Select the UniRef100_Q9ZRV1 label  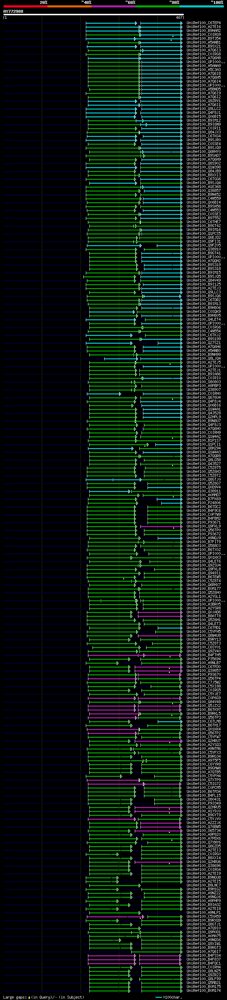(x=204, y=101)
